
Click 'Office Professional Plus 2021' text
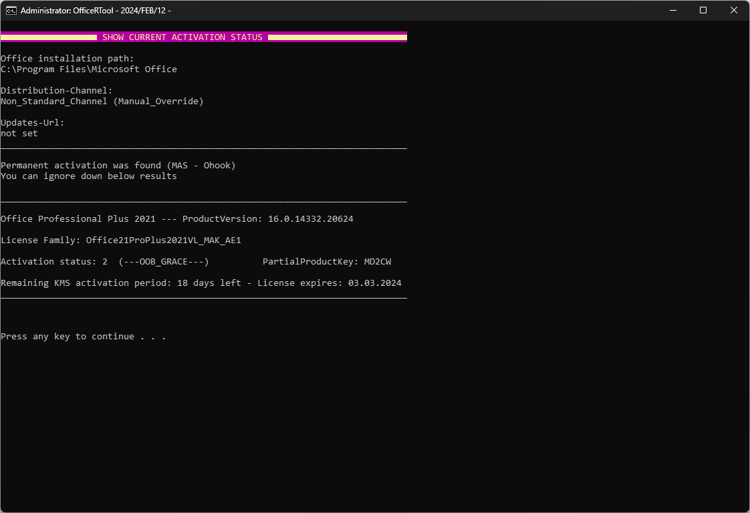pos(78,219)
